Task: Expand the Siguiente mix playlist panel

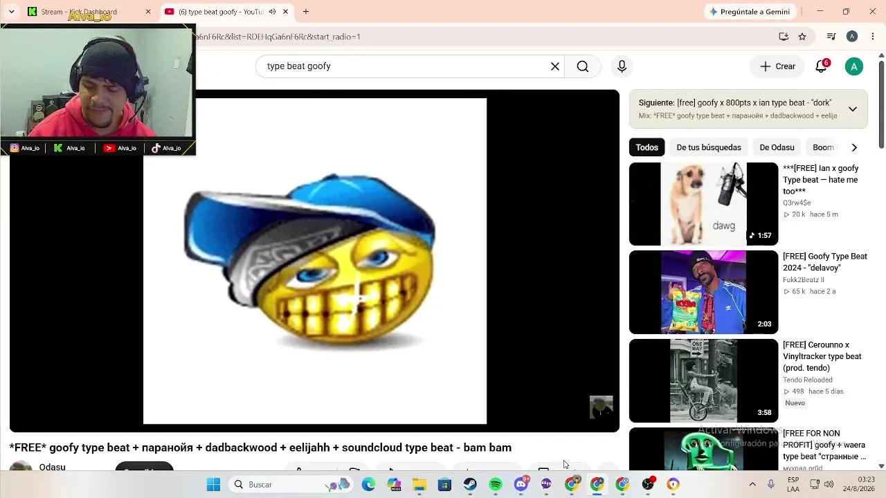Action: pos(853,109)
